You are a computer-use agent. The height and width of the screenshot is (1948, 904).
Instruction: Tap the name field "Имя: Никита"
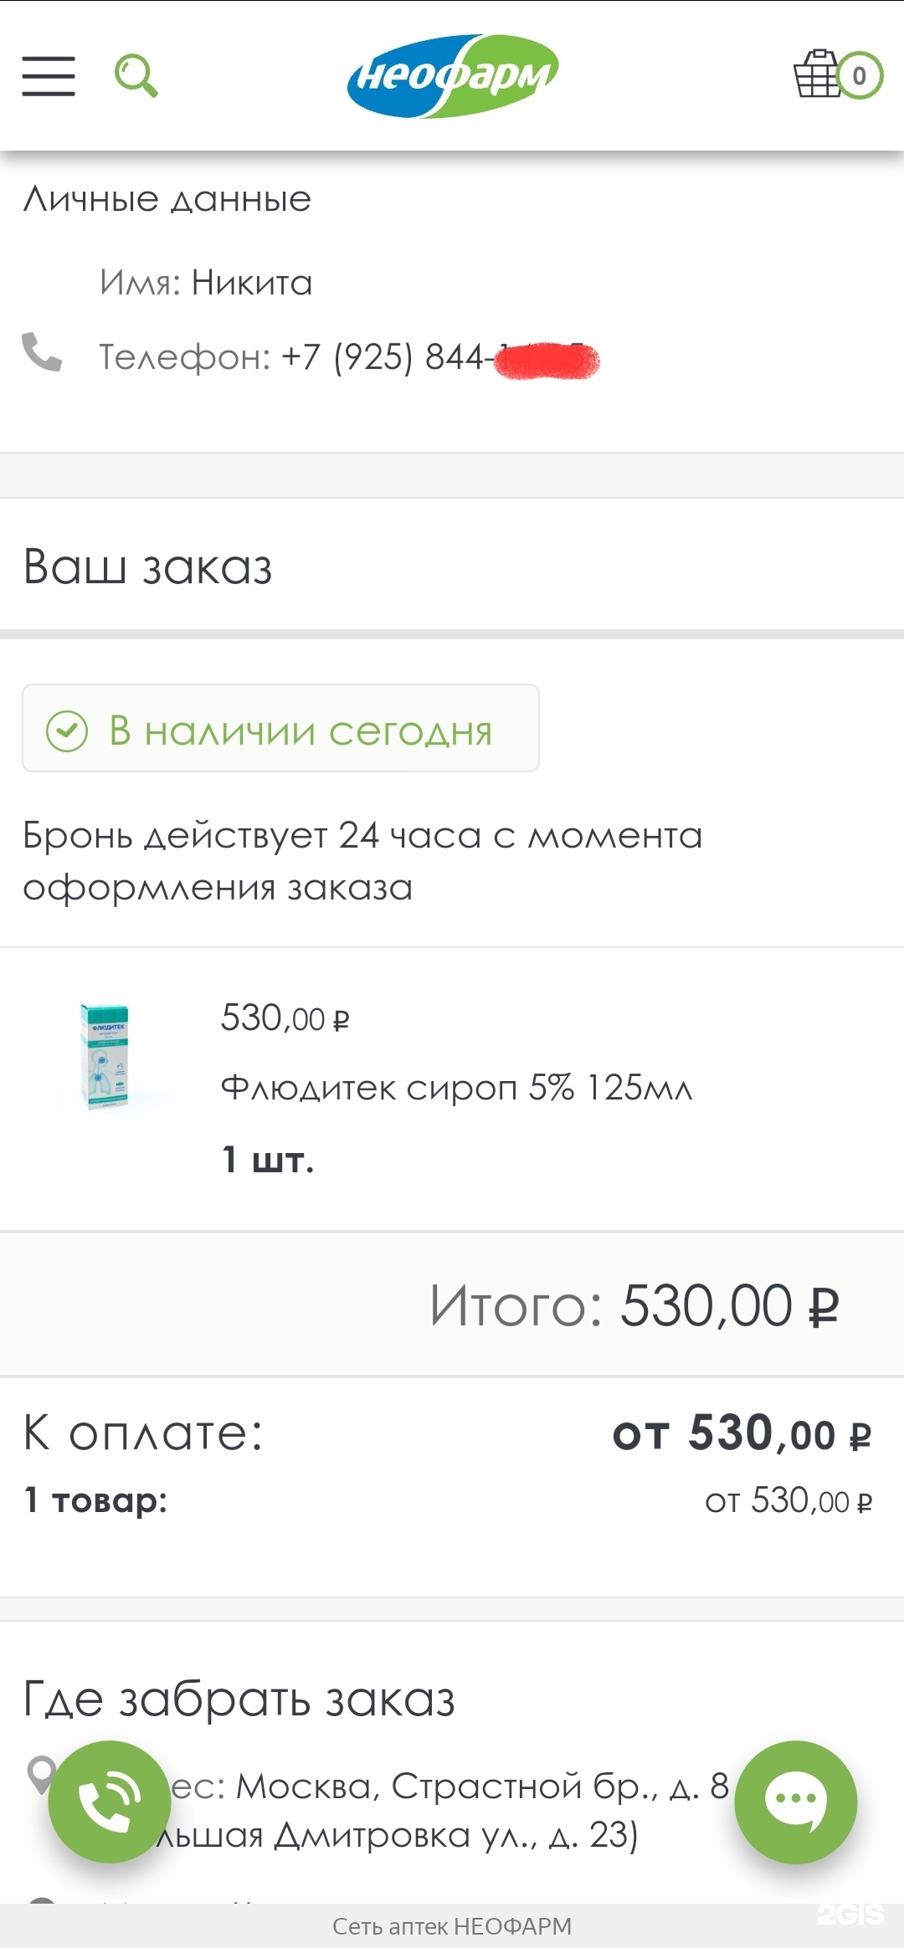(206, 283)
